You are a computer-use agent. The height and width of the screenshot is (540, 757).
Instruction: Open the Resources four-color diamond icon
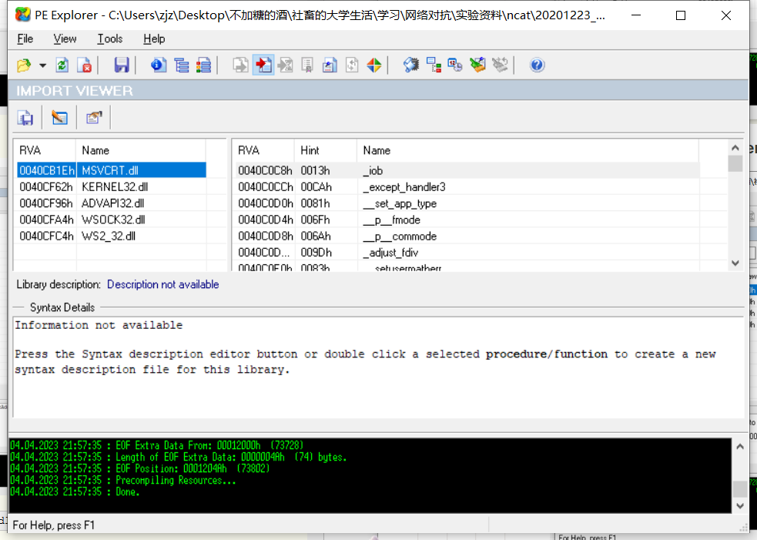click(x=374, y=65)
